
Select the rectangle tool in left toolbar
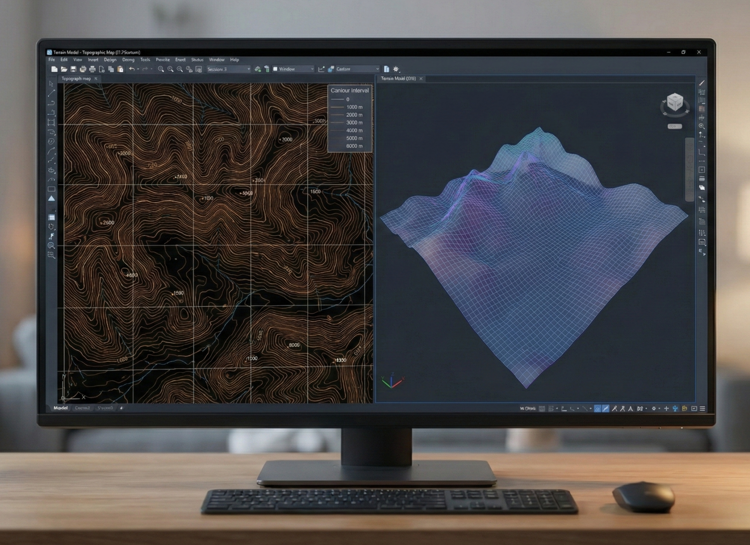pos(51,189)
